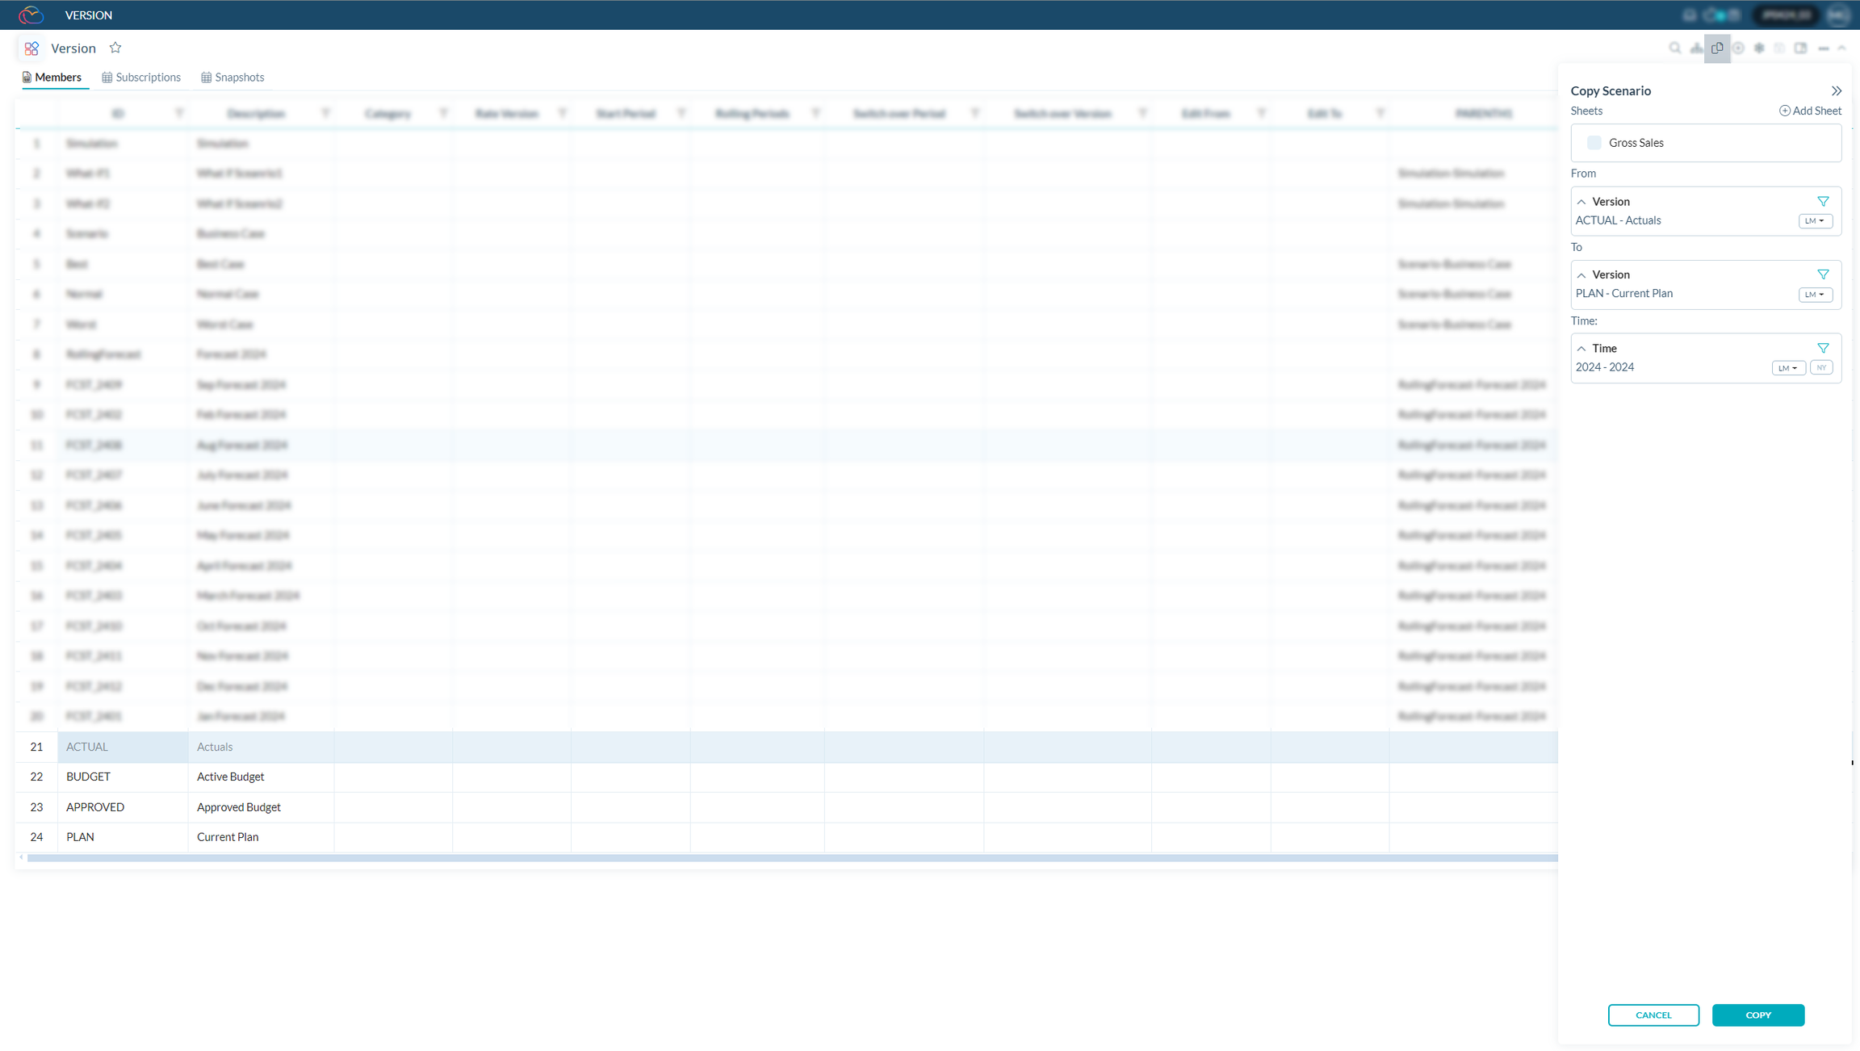Open LM dropdown for ACTUAL - Actuals

tap(1815, 221)
